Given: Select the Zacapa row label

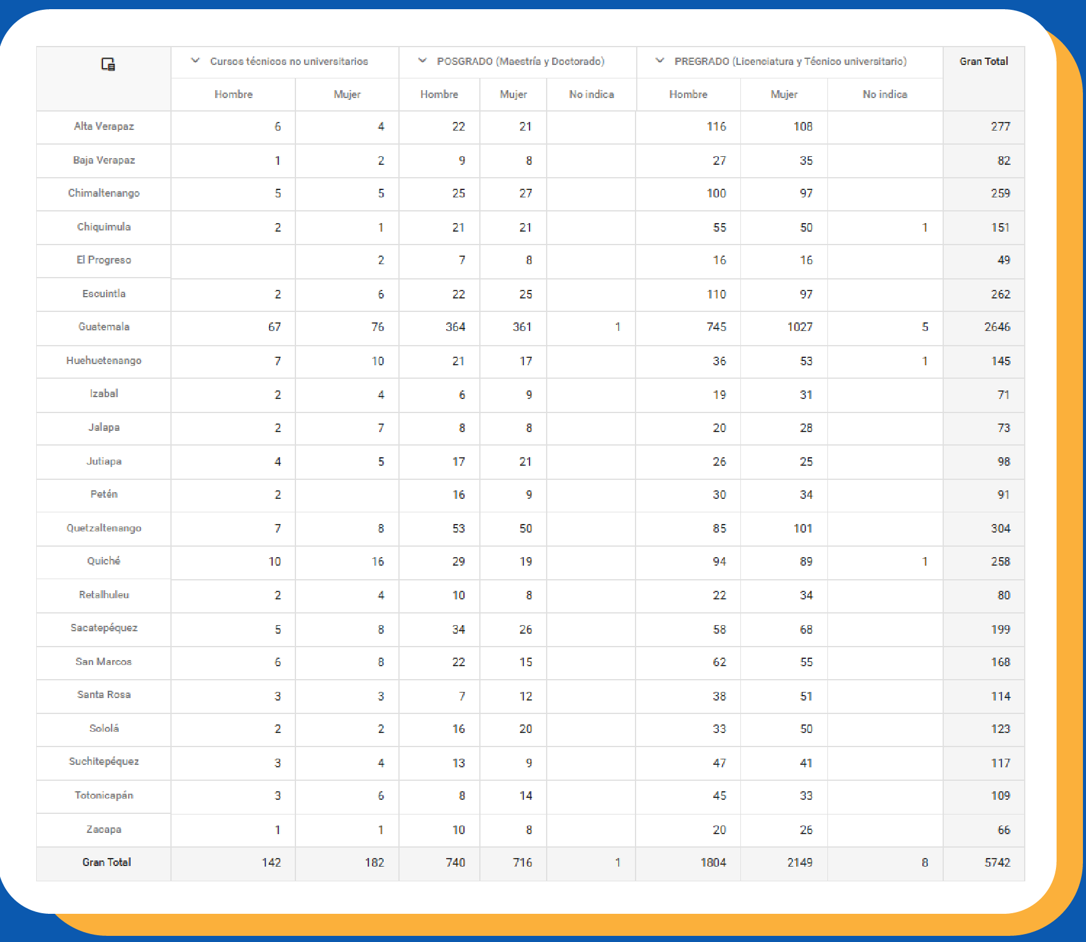Looking at the screenshot, I should [104, 829].
